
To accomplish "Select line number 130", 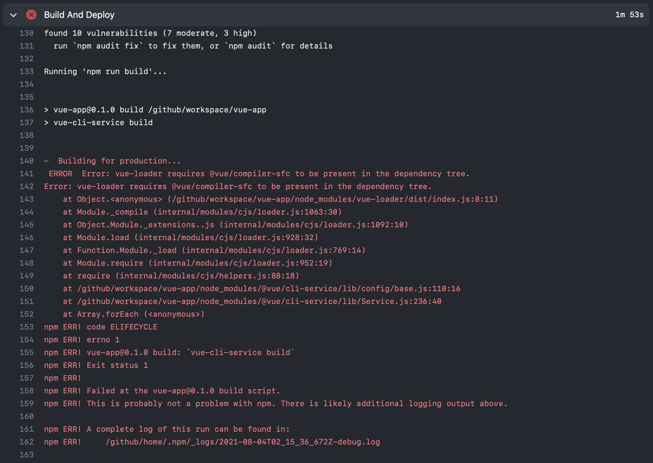I will (26, 33).
